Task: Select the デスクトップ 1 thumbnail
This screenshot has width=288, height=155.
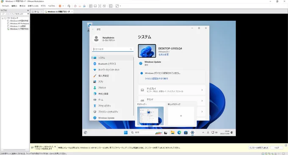Action: pos(150,116)
